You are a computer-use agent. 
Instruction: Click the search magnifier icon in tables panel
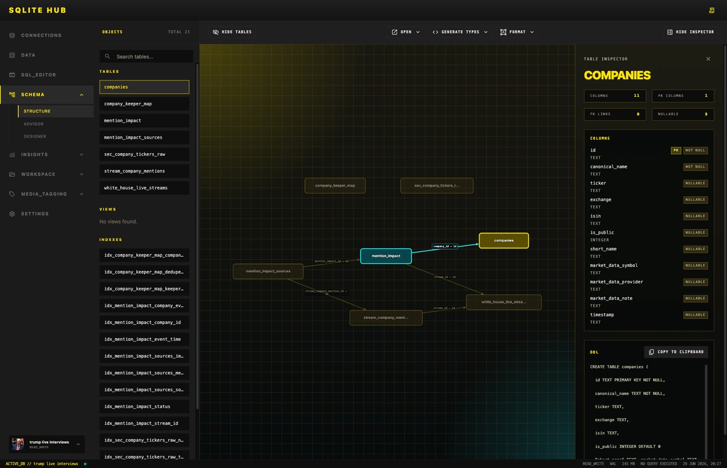point(107,56)
